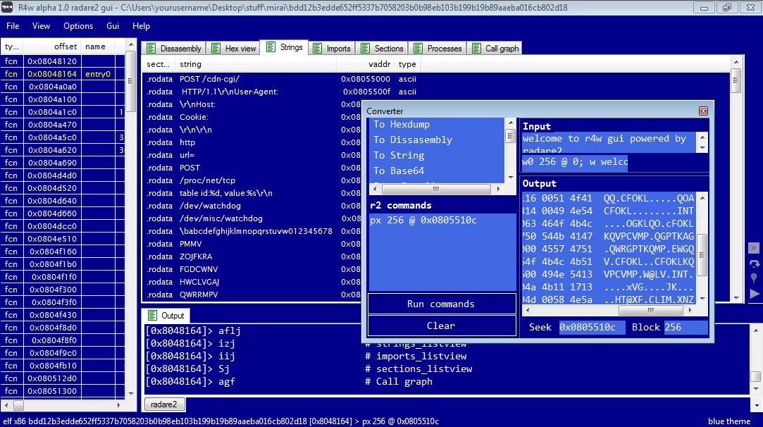Click scroll-right arrow of functions list
The width and height of the screenshot is (763, 427).
[x=119, y=404]
